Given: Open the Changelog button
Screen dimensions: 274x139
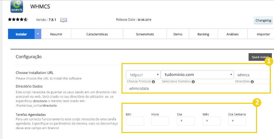Looking at the screenshot, I should (x=263, y=20).
